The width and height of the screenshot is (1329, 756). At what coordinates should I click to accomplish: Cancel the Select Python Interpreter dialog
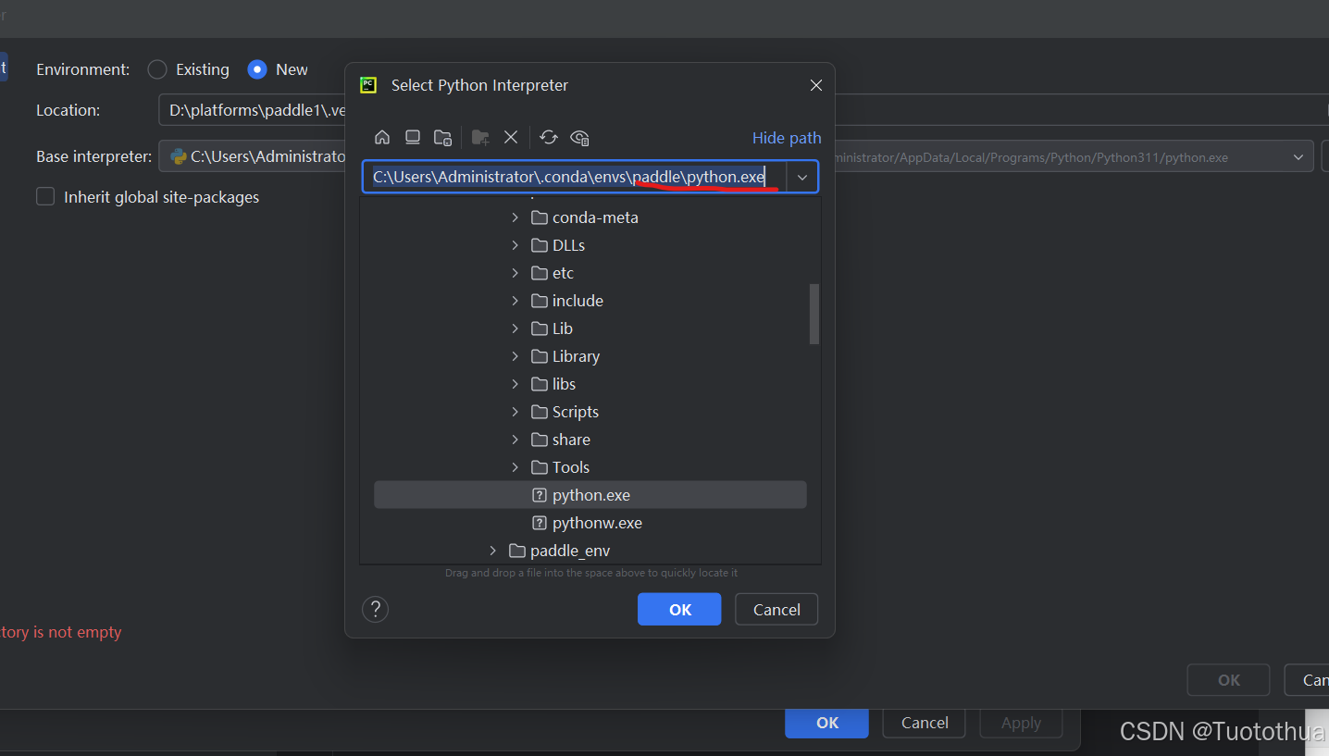(776, 609)
